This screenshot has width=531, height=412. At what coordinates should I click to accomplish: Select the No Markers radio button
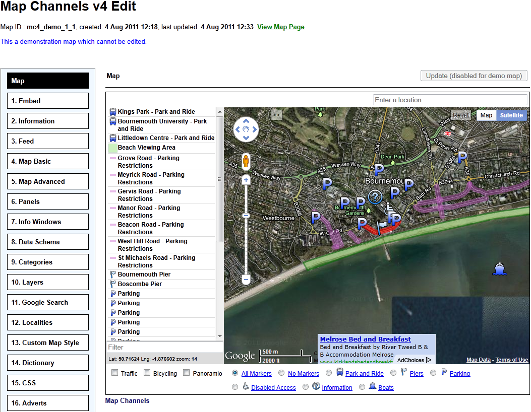[281, 373]
